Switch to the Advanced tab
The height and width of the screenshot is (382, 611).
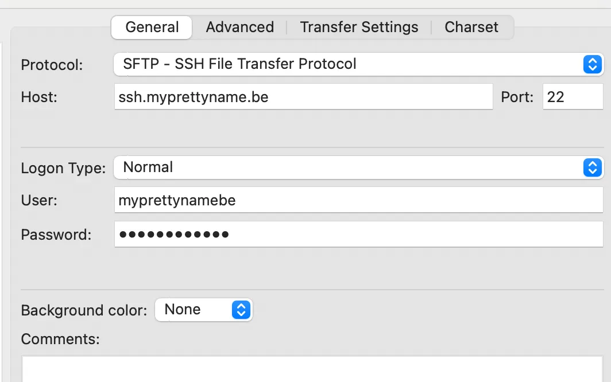click(239, 27)
